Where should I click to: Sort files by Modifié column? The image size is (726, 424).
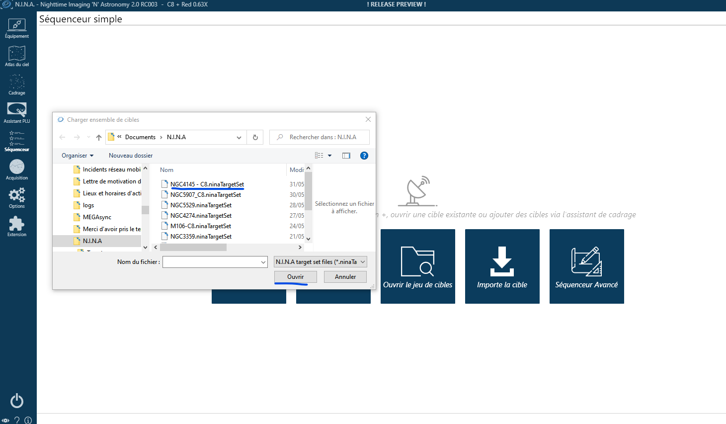click(296, 170)
